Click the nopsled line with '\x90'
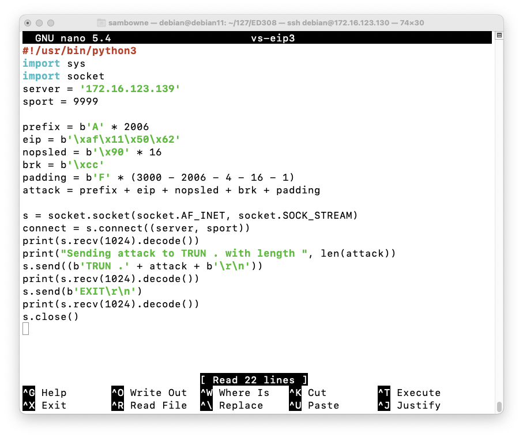This screenshot has width=523, height=438. point(92,152)
